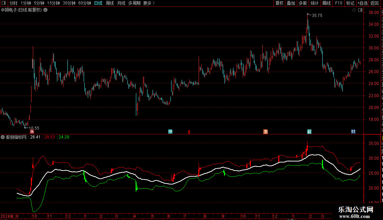The height and width of the screenshot is (220, 383).
Task: Click the red indicator value 28.53
Action: tap(50, 137)
